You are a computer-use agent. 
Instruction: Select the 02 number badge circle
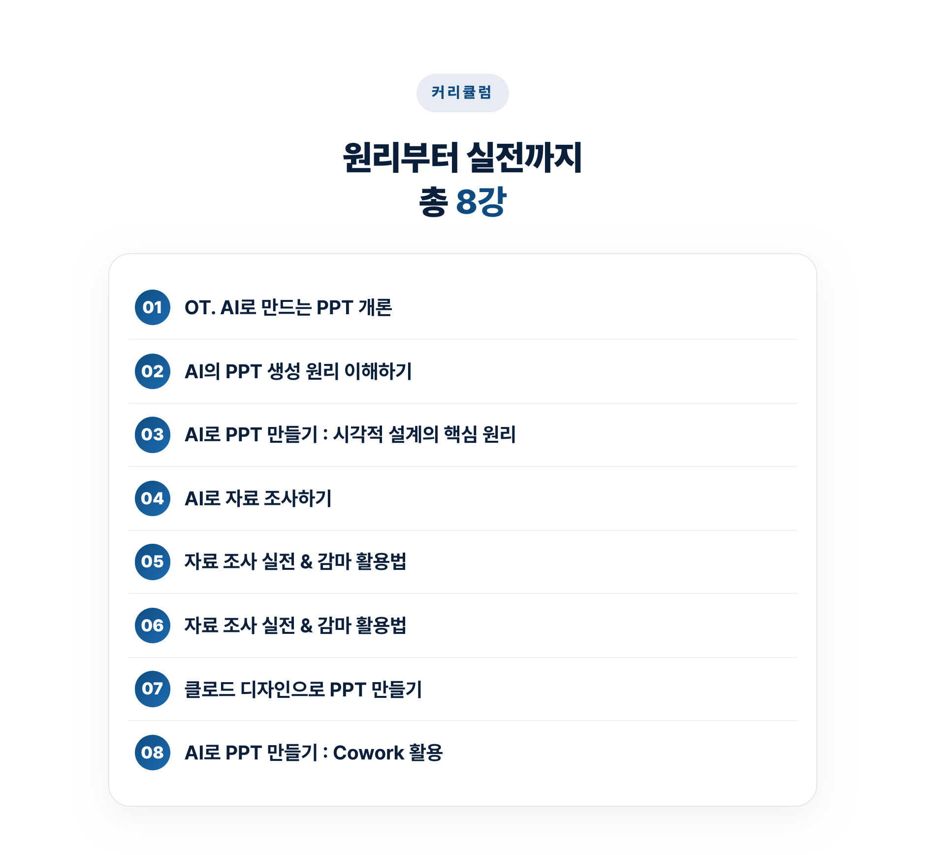tap(153, 371)
